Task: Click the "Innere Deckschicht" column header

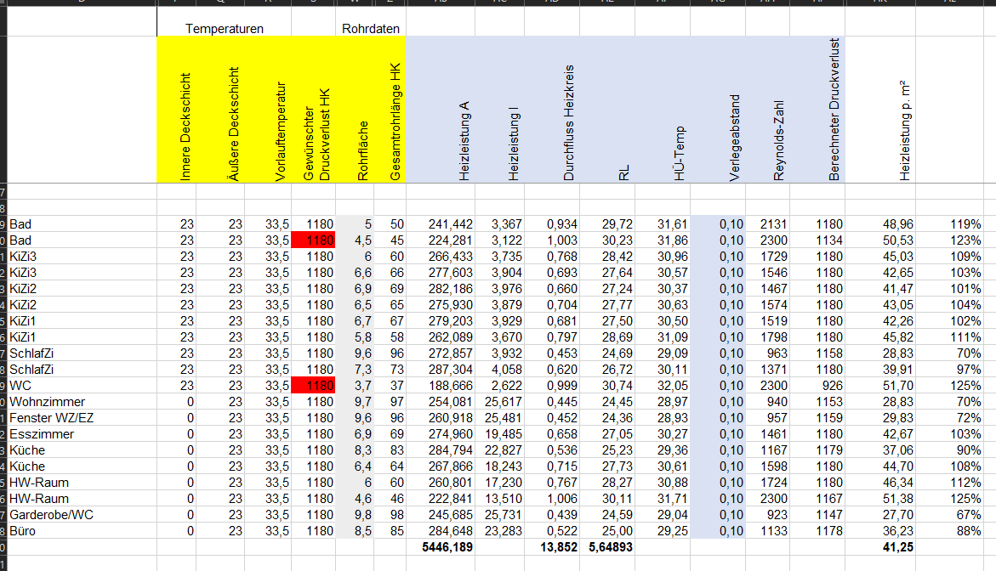Action: pyautogui.click(x=177, y=110)
